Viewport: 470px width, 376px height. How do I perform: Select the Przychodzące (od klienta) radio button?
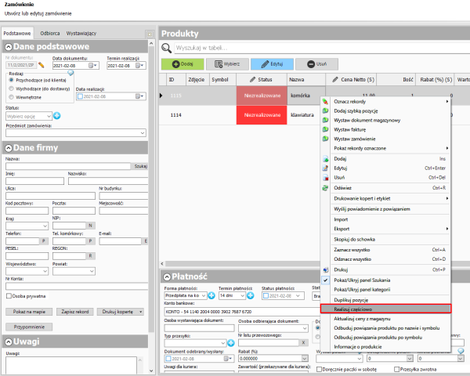click(x=12, y=80)
